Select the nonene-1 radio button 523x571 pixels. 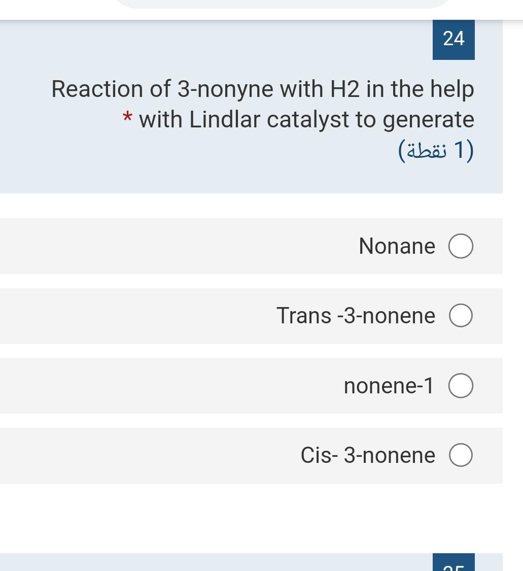[x=461, y=385]
